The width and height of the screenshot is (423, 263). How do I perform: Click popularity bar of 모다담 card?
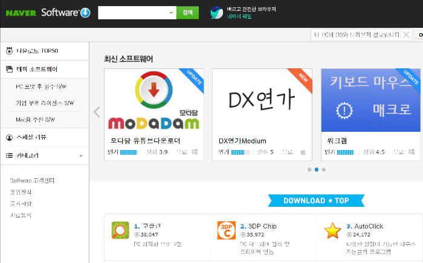click(129, 152)
